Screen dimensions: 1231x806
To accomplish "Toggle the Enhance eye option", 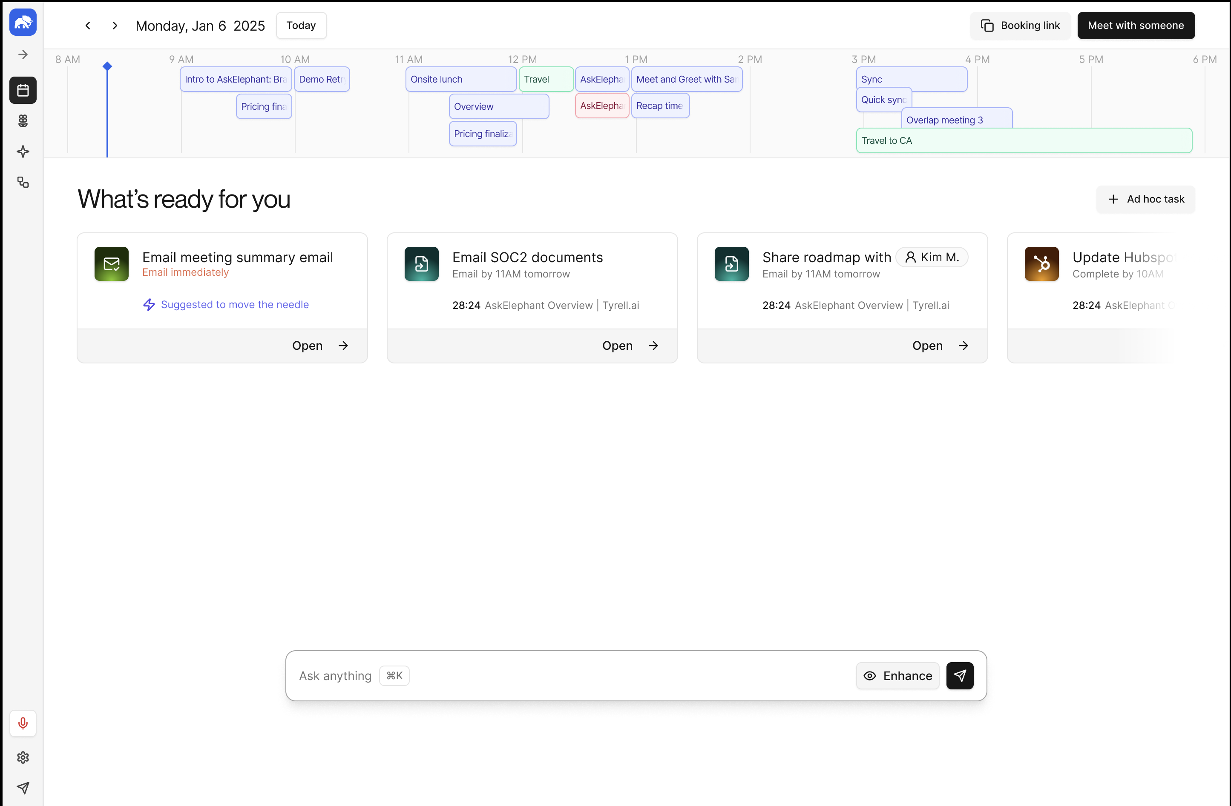I will [898, 676].
